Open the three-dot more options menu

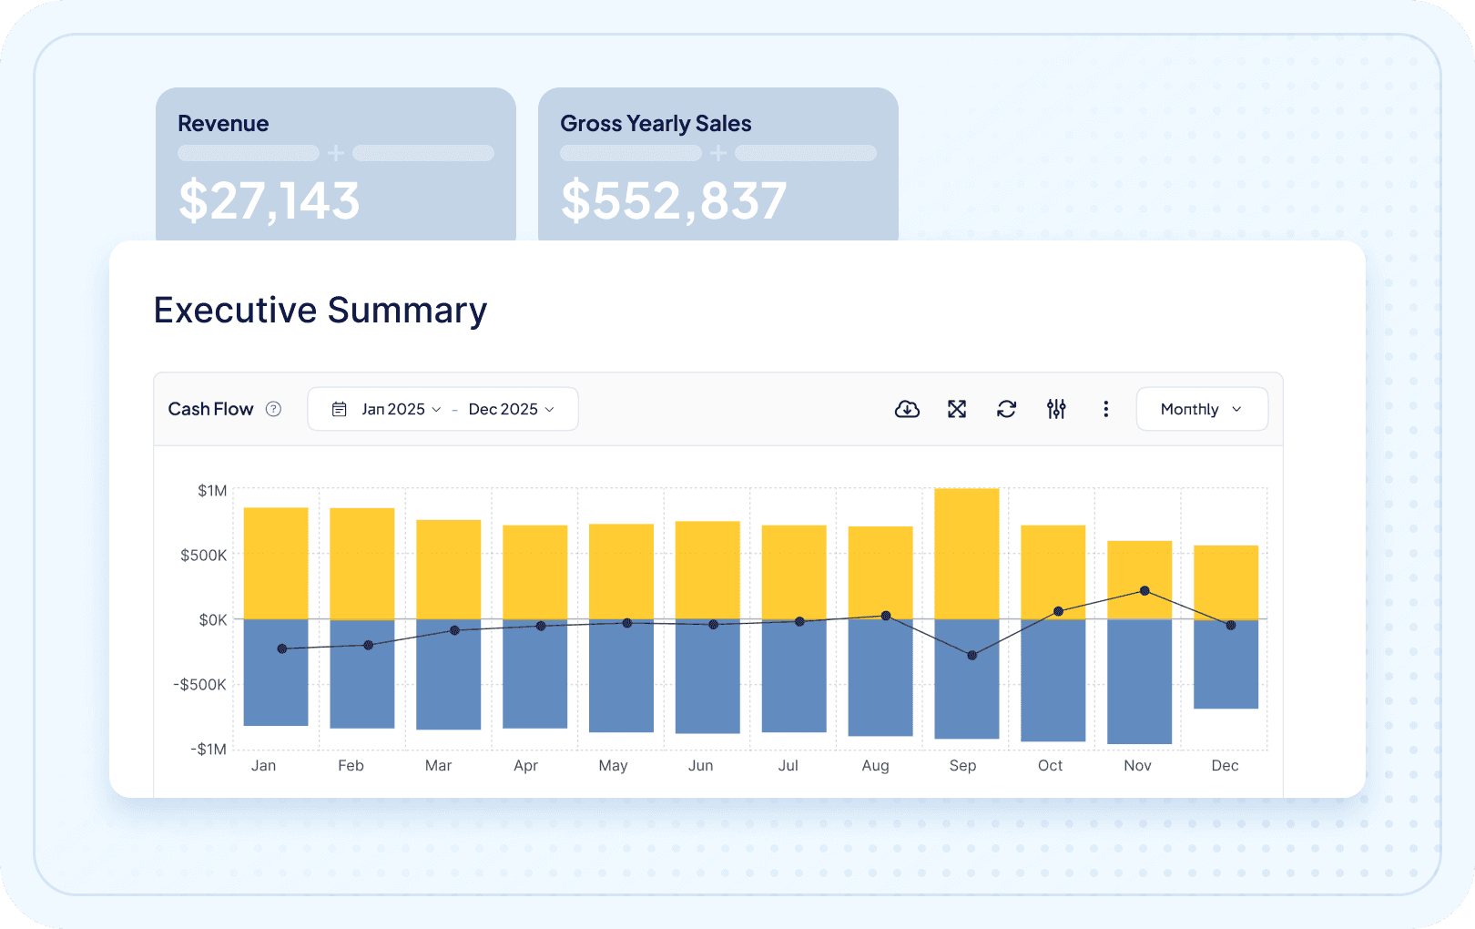pyautogui.click(x=1106, y=409)
